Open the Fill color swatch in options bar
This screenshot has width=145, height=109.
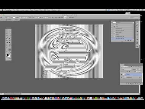[14, 18]
